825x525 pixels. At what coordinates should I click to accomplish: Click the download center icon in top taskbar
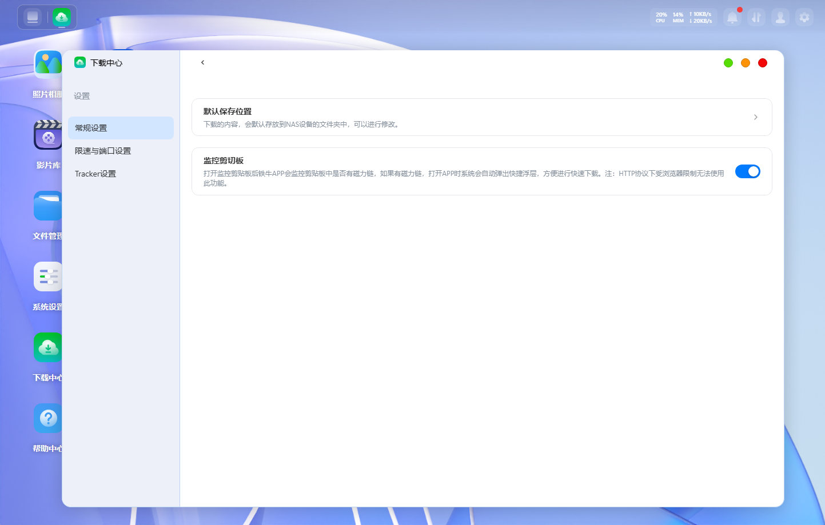61,17
